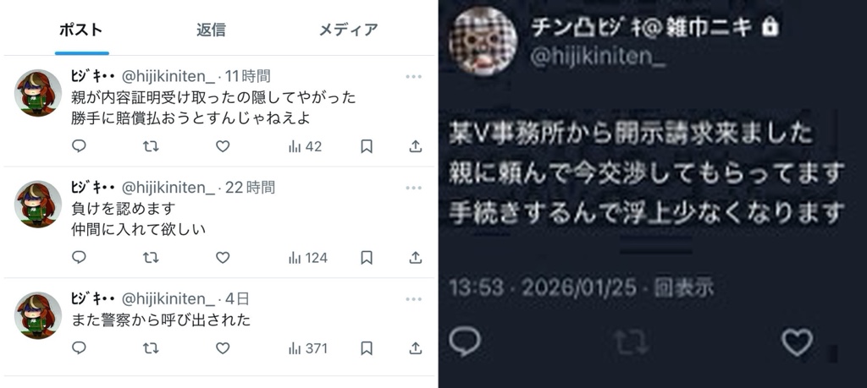Open avatar of the 22時間 post
Screen dimensions: 867x388
pyautogui.click(x=38, y=205)
